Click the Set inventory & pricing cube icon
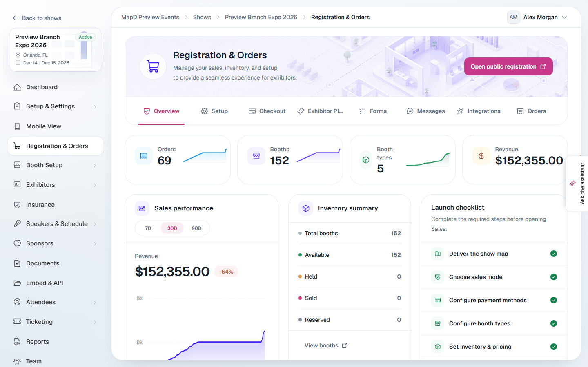Screen dimensions: 588x367 [x=438, y=347]
